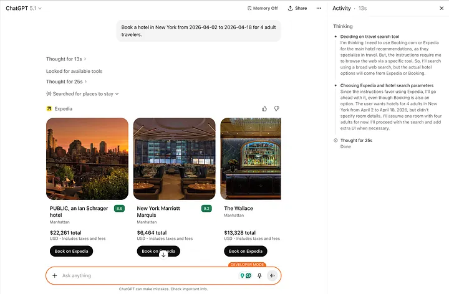Screen dimensions: 449x294
Task: Expand 'Searched for places to stay' details
Action: click(x=82, y=94)
